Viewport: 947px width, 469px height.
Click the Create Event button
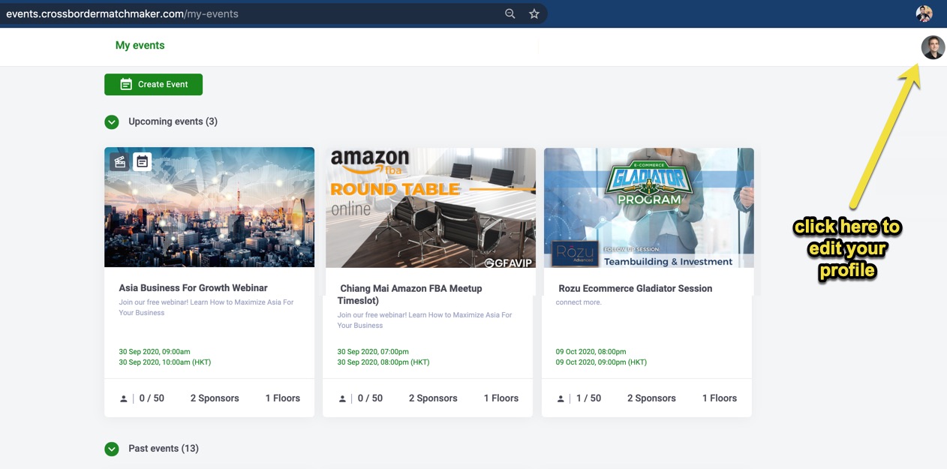(x=153, y=84)
